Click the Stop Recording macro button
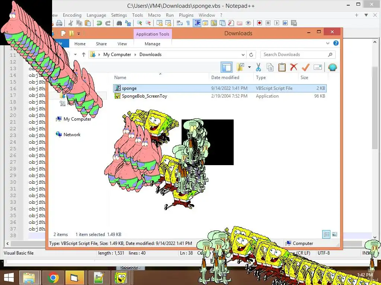 268,23
